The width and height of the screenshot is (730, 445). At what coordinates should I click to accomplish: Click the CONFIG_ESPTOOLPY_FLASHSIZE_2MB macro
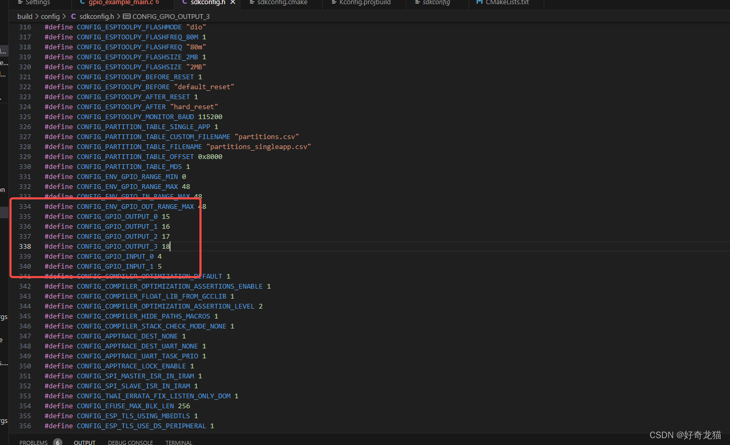click(x=137, y=57)
